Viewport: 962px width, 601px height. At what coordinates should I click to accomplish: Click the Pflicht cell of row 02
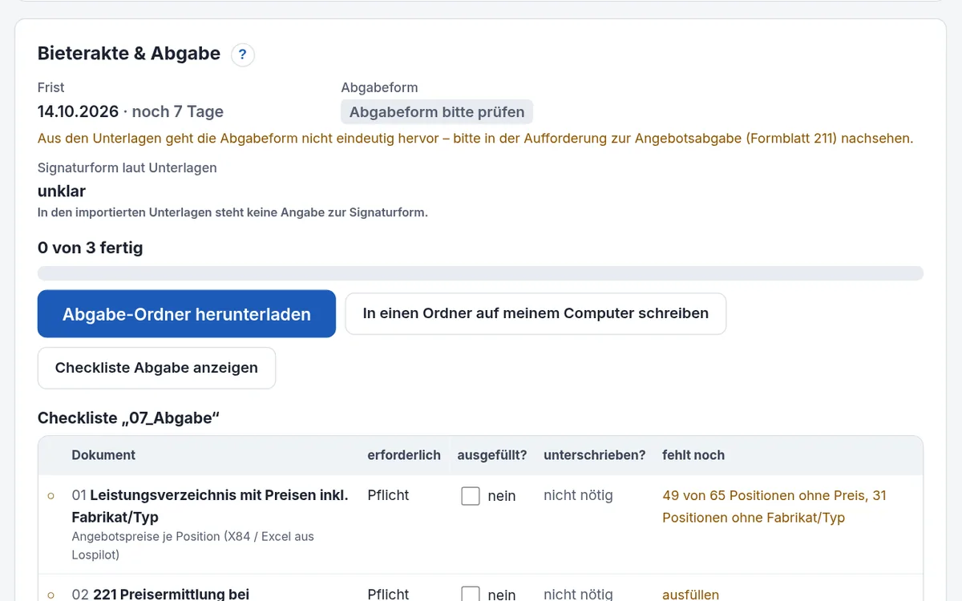coord(388,595)
